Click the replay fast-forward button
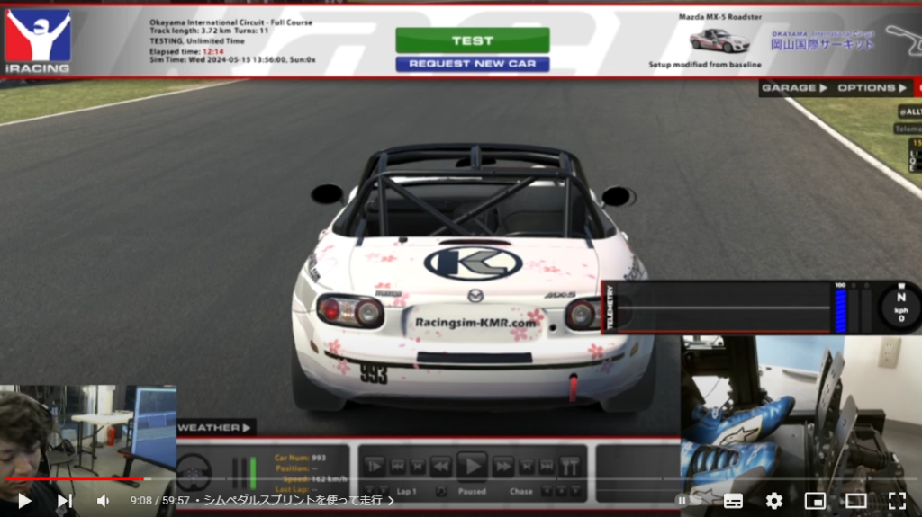Image resolution: width=922 pixels, height=517 pixels. click(x=503, y=466)
